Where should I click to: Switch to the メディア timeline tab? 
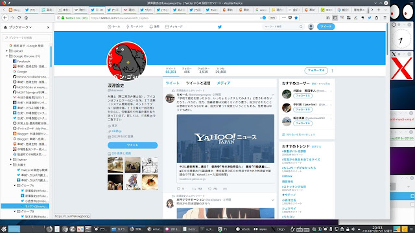[224, 83]
